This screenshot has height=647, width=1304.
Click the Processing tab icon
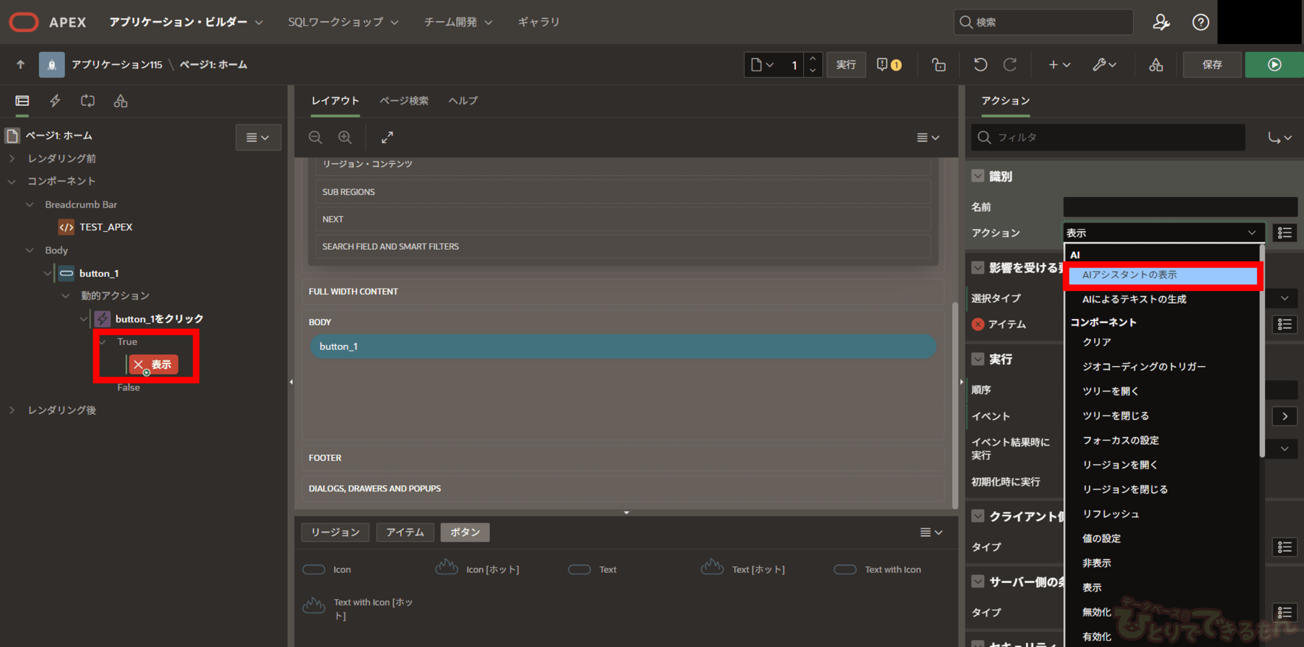pos(88,101)
